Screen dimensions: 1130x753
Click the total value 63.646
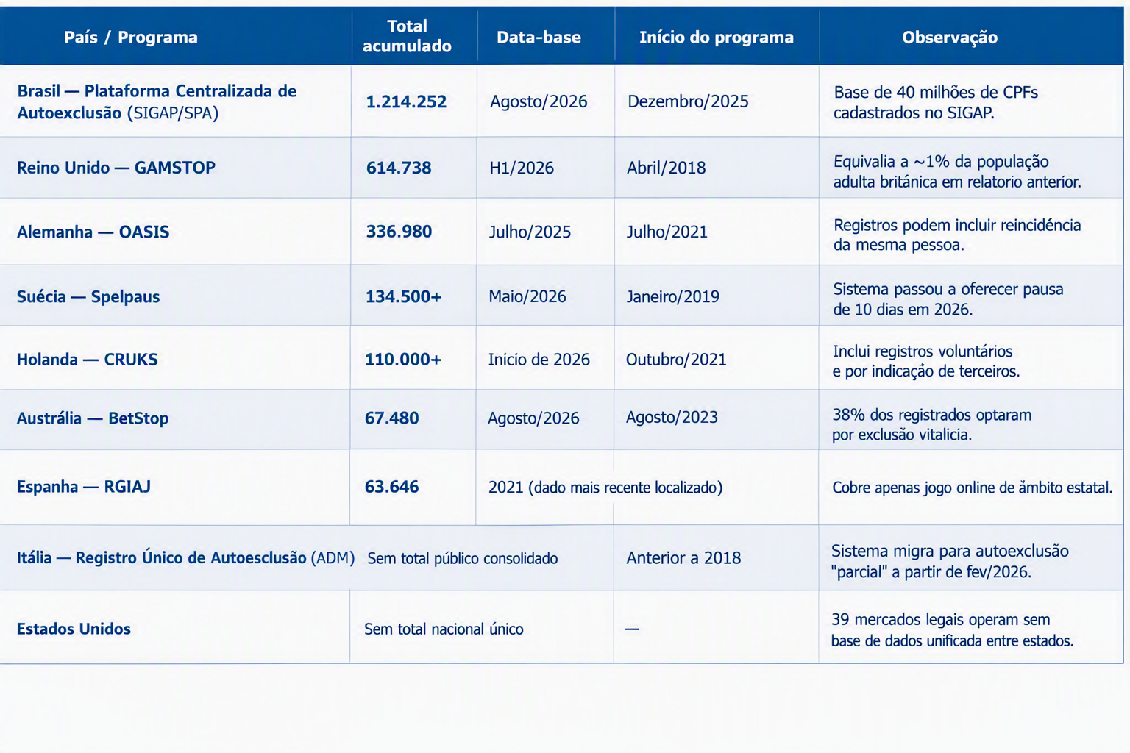coord(391,487)
